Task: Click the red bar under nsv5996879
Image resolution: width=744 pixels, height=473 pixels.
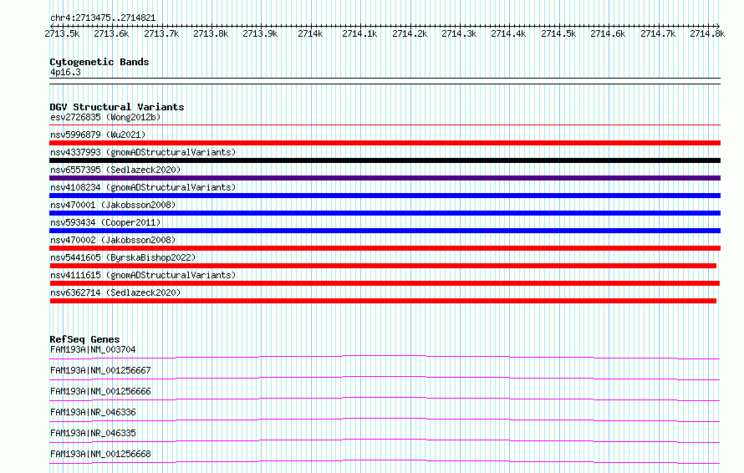Action: [x=385, y=143]
